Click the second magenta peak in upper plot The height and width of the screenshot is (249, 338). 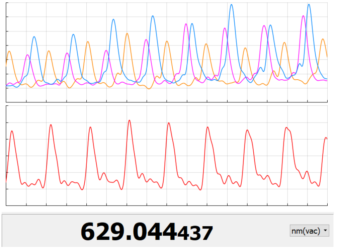pyautogui.click(x=67, y=53)
